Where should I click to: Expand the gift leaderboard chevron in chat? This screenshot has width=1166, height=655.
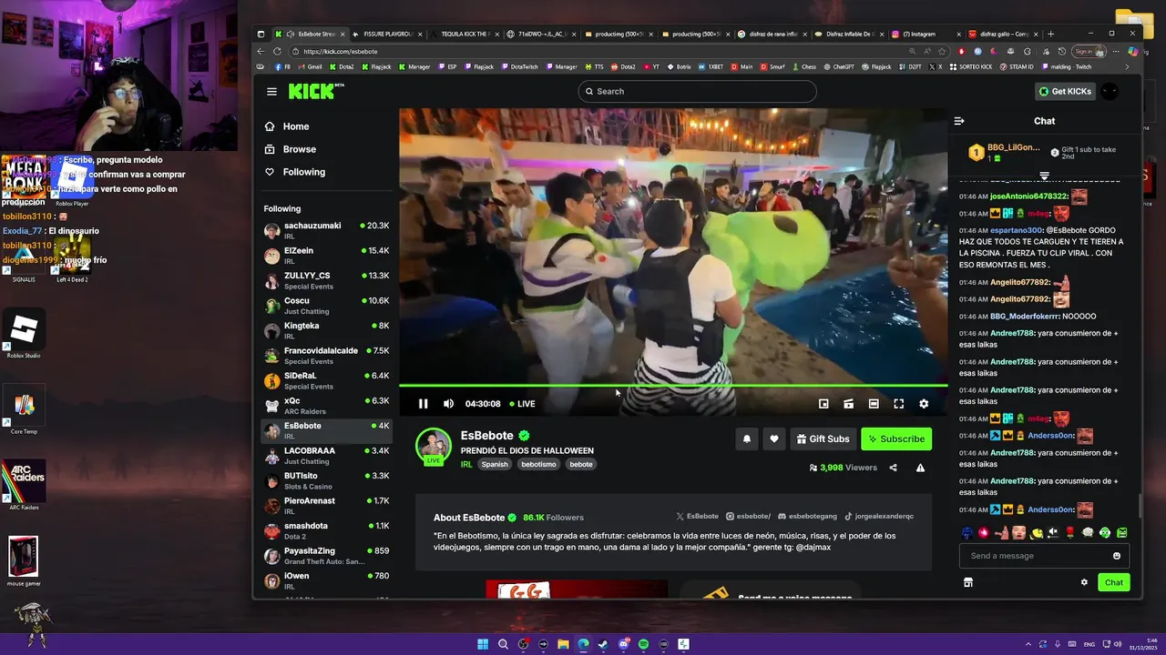[x=1045, y=176]
